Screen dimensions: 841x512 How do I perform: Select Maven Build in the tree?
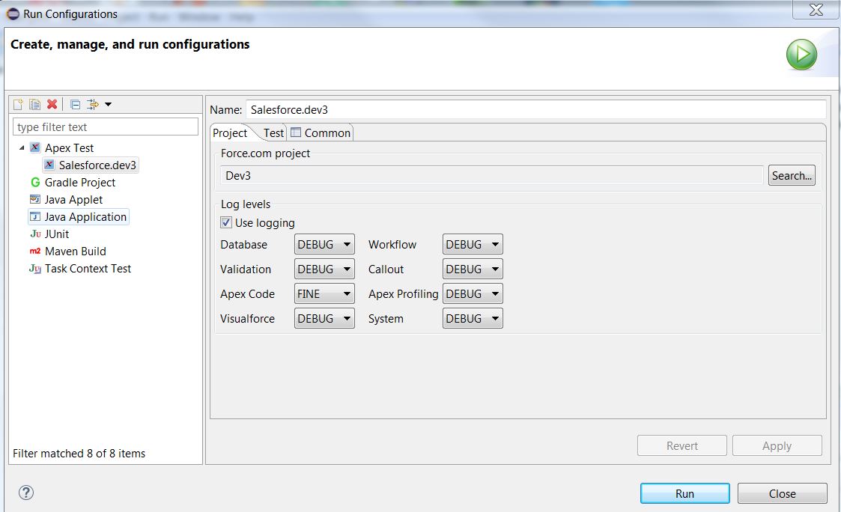pyautogui.click(x=75, y=252)
